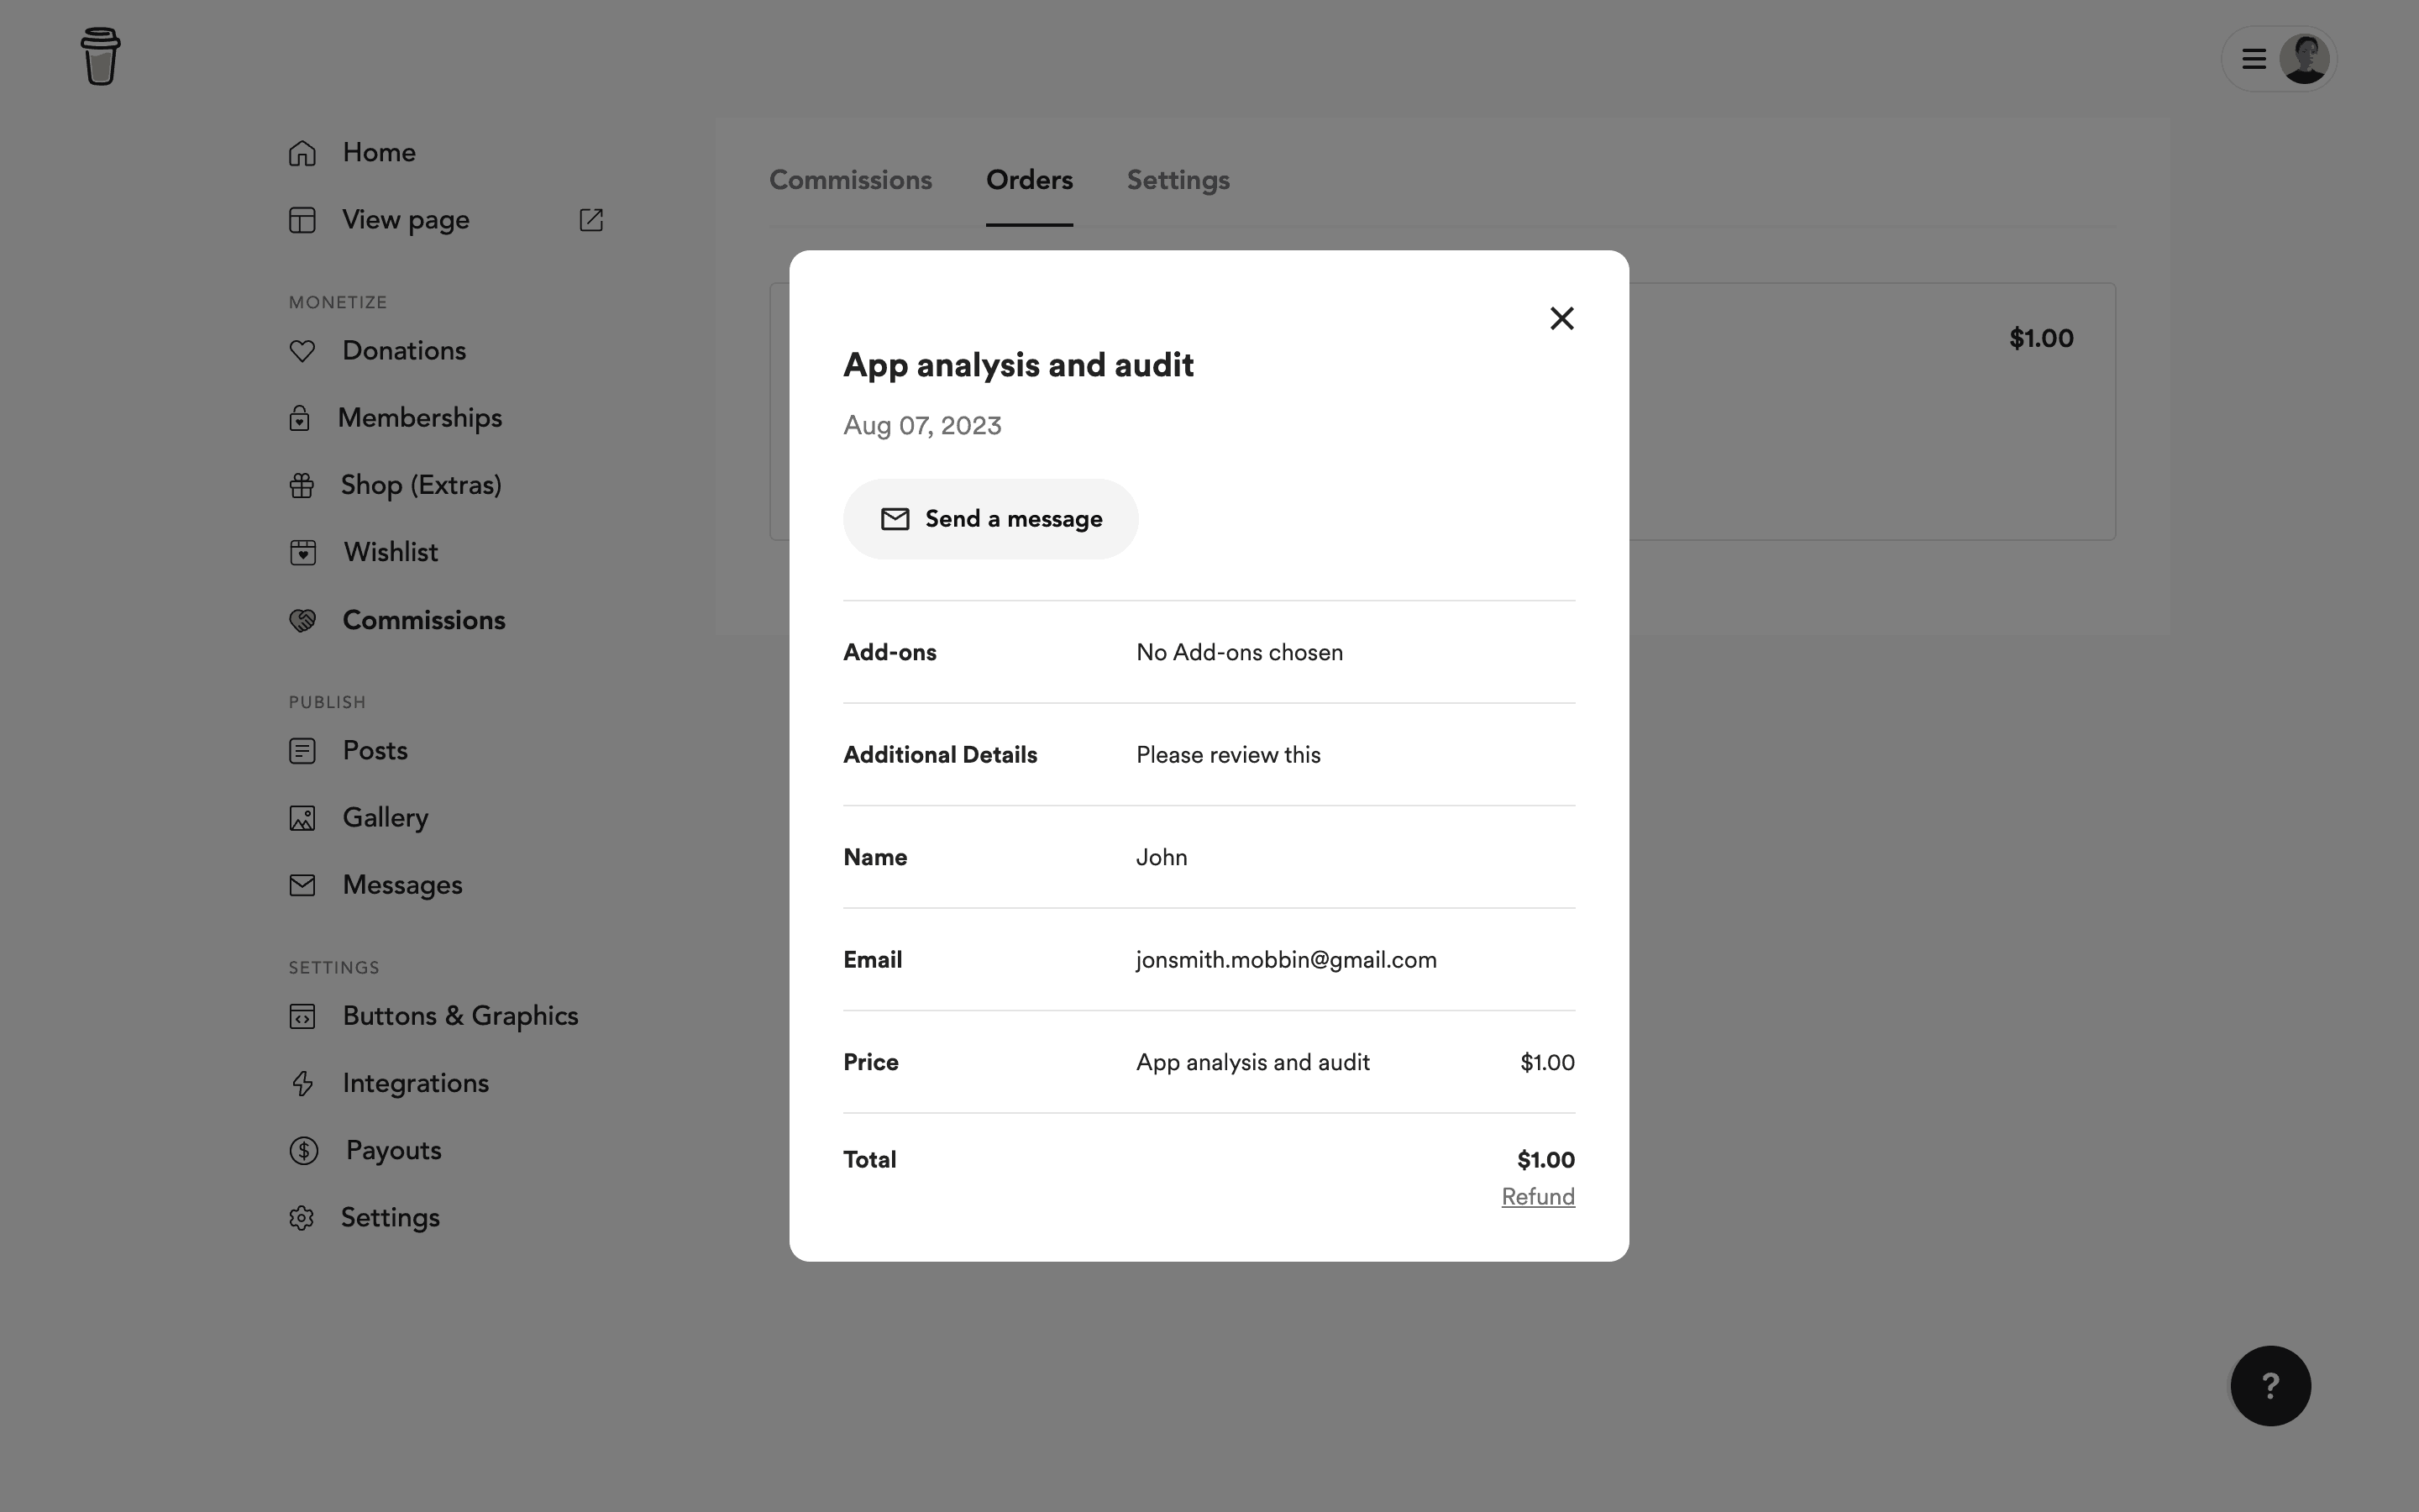Open the help question mark button
The height and width of the screenshot is (1512, 2419).
point(2270,1386)
